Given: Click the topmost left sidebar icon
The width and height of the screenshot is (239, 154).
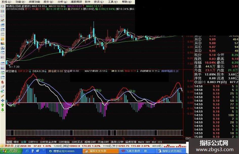Looking at the screenshot, I should pyautogui.click(x=3, y=7).
